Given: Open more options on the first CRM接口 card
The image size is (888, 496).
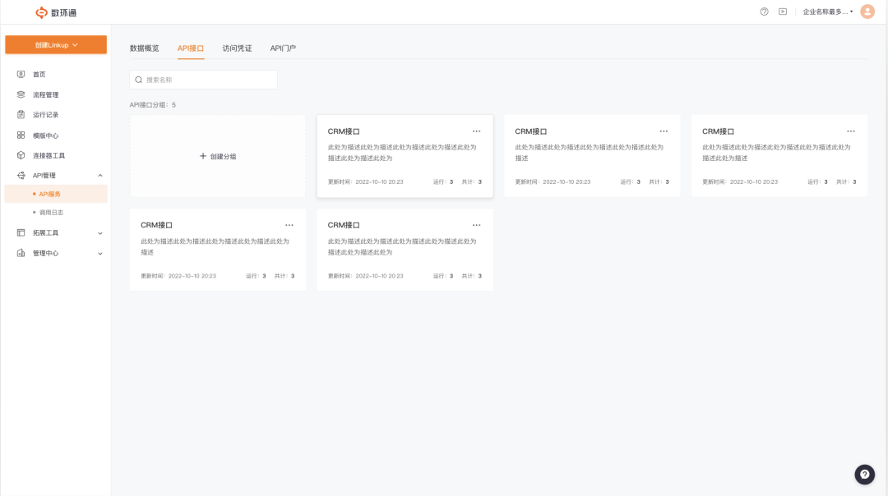Looking at the screenshot, I should coord(476,131).
